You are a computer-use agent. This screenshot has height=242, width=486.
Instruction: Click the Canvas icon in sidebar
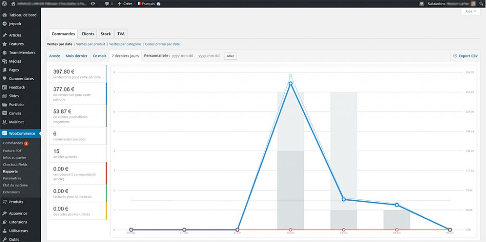tap(4, 113)
